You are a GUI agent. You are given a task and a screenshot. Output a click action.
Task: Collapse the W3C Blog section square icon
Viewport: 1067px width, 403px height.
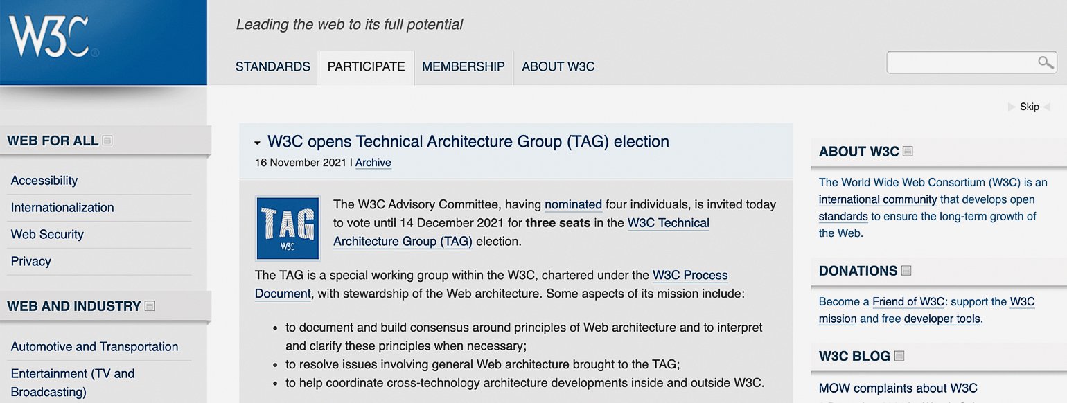tap(899, 356)
